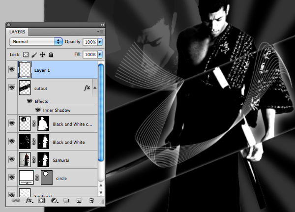Screen dimensions: 295x212
Task: Click mask link icon on Black and White copy layer
Action: click(x=33, y=123)
